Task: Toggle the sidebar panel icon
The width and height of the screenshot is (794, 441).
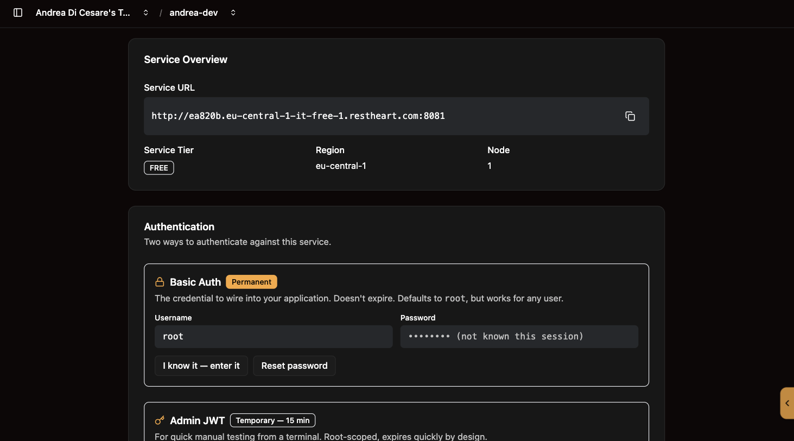Action: tap(18, 12)
